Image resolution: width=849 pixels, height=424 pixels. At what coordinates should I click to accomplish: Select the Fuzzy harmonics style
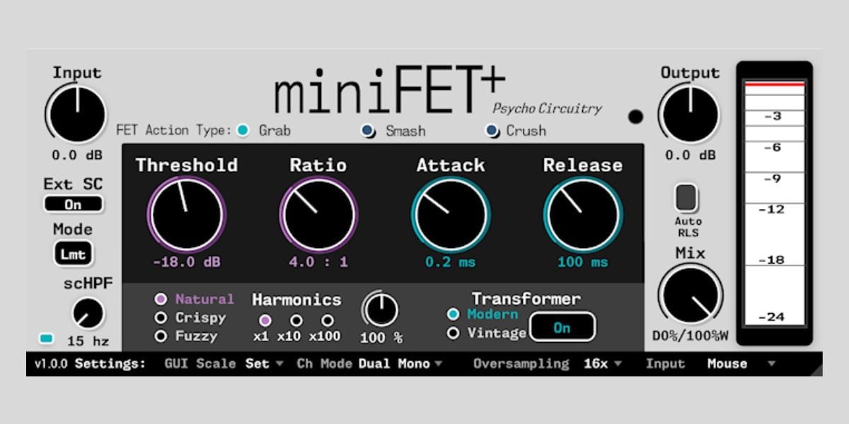[161, 336]
